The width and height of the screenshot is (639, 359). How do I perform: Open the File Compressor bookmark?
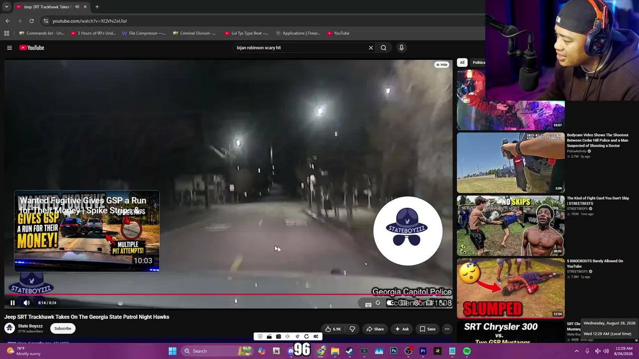click(144, 33)
